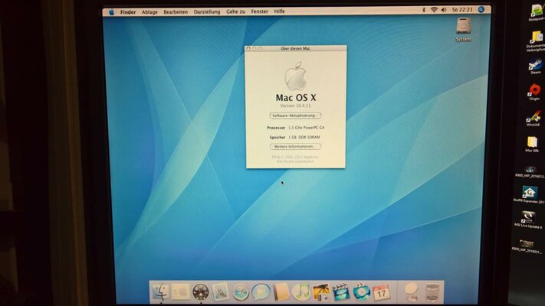The image size is (545, 306).
Task: Open iTunes in the dock
Action: pyautogui.click(x=301, y=291)
